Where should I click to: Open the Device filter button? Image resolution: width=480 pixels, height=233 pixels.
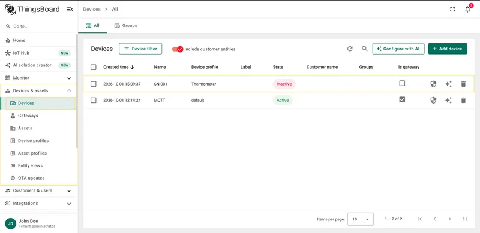point(140,49)
